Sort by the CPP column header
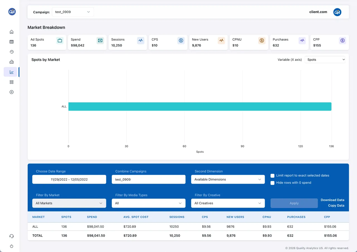Screen dimensions: 357x252 tap(327, 217)
